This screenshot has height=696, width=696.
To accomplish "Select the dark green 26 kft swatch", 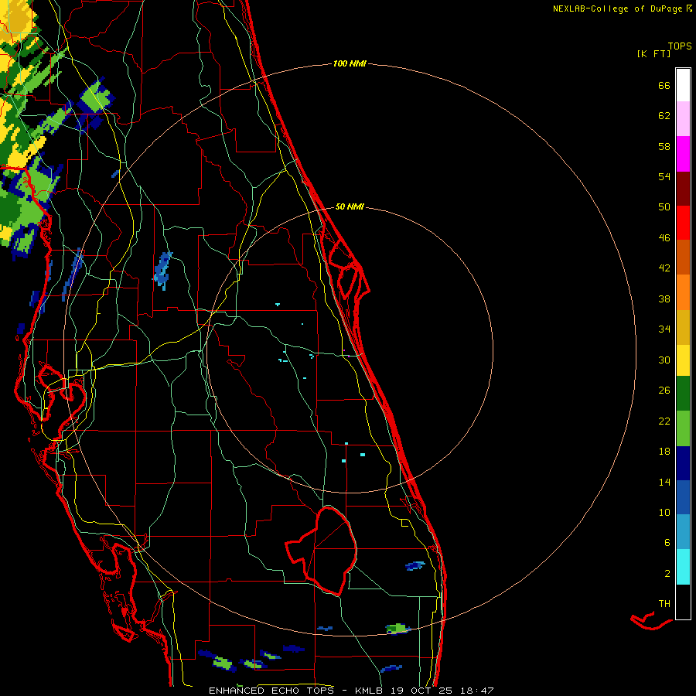I will click(683, 394).
